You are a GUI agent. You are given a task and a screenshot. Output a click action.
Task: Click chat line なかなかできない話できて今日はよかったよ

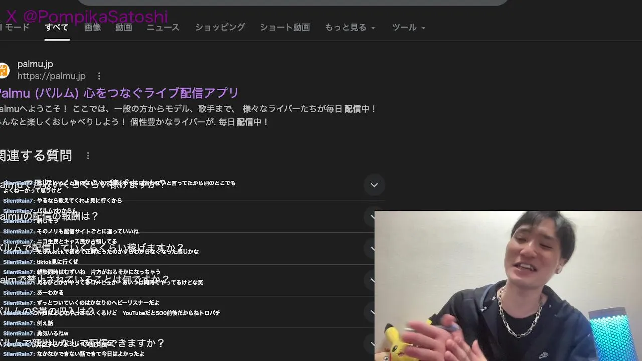(91, 354)
